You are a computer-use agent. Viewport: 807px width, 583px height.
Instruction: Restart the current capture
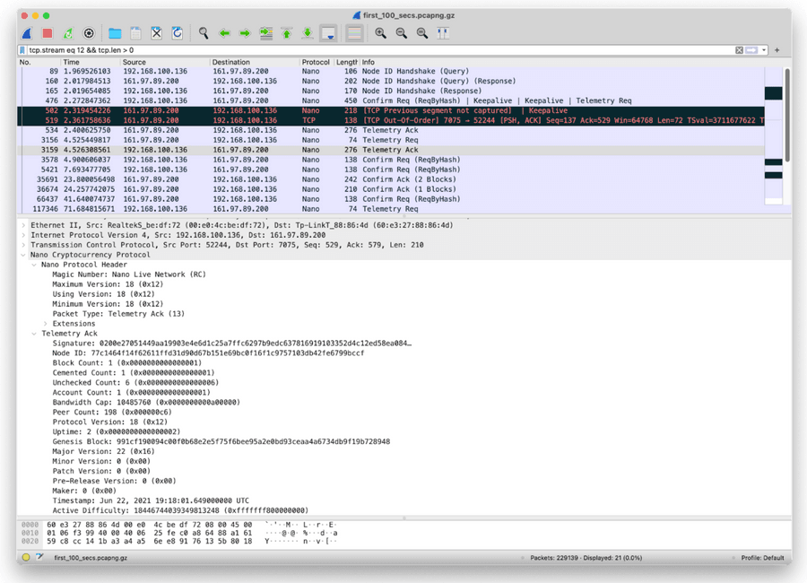point(68,33)
